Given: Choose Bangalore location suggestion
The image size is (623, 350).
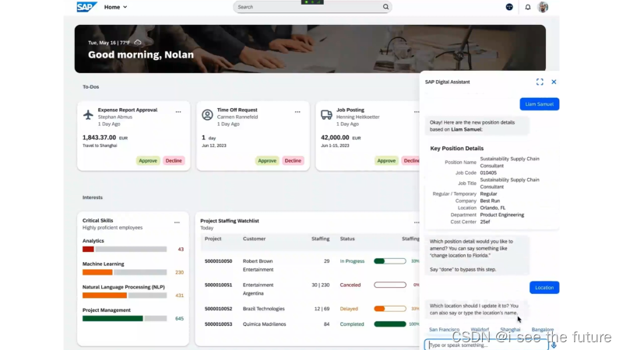Looking at the screenshot, I should tap(542, 330).
